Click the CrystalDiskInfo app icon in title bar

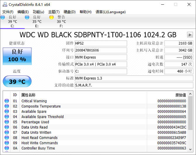4,4
